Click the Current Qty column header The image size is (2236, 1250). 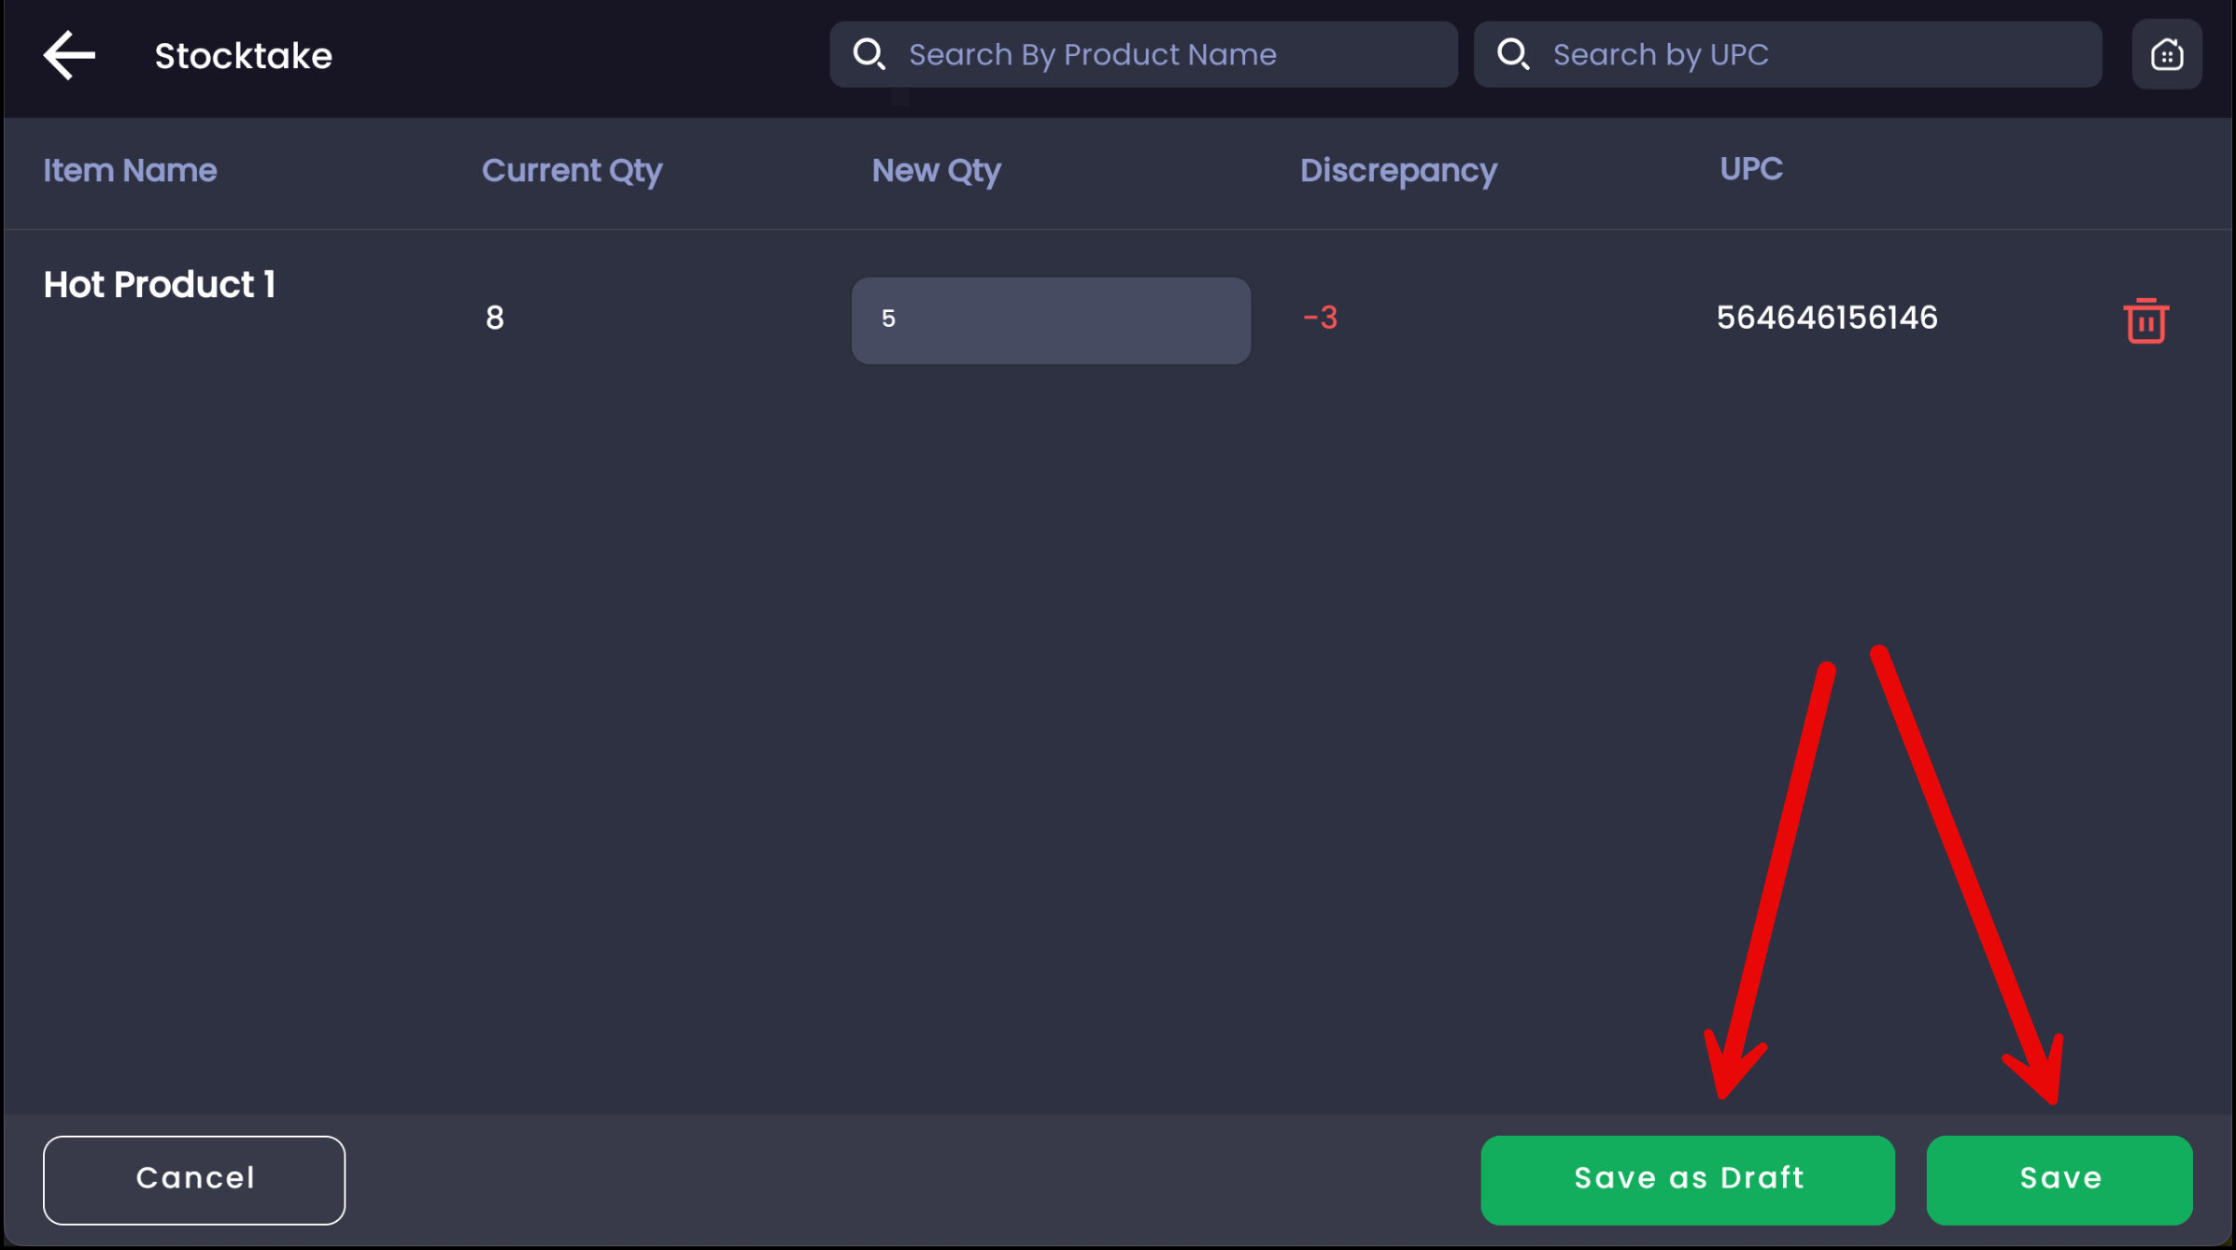(572, 171)
